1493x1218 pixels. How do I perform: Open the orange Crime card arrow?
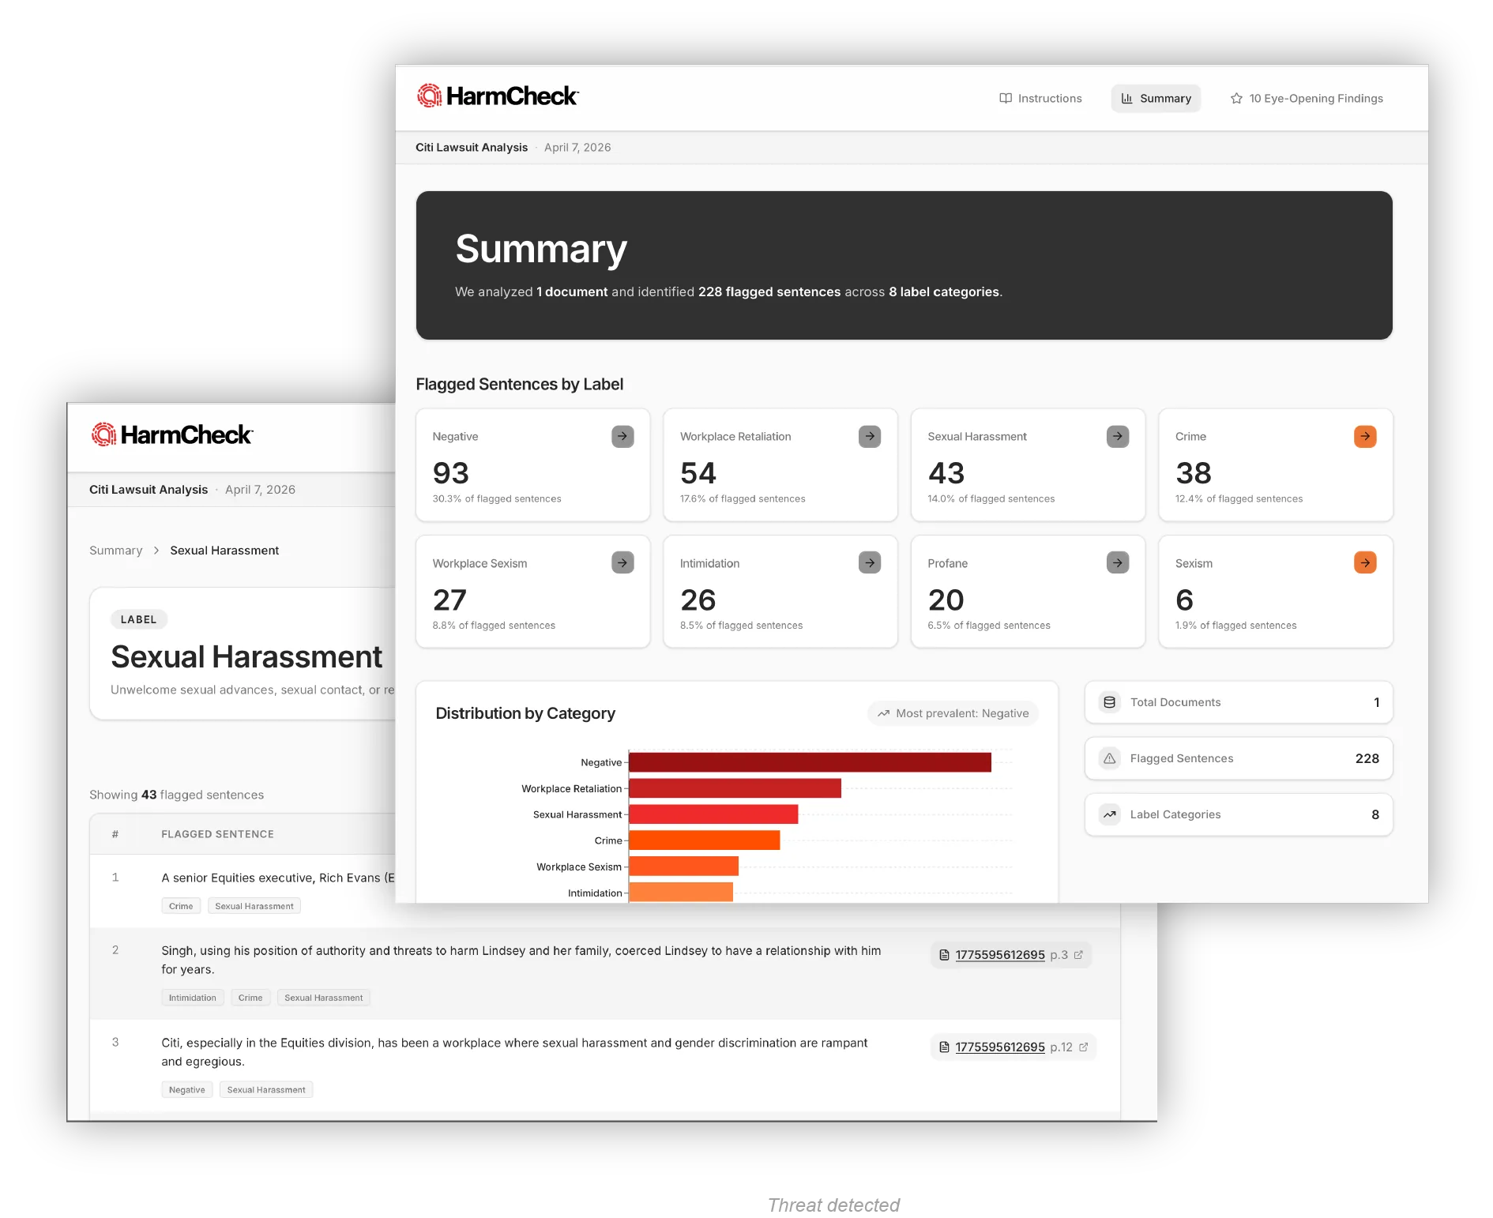1365,436
